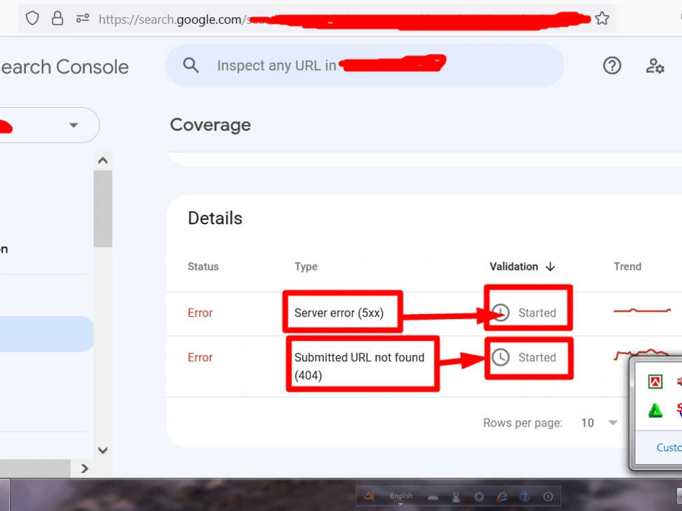Click green triangle tray popup icon
The width and height of the screenshot is (682, 511).
pos(655,410)
